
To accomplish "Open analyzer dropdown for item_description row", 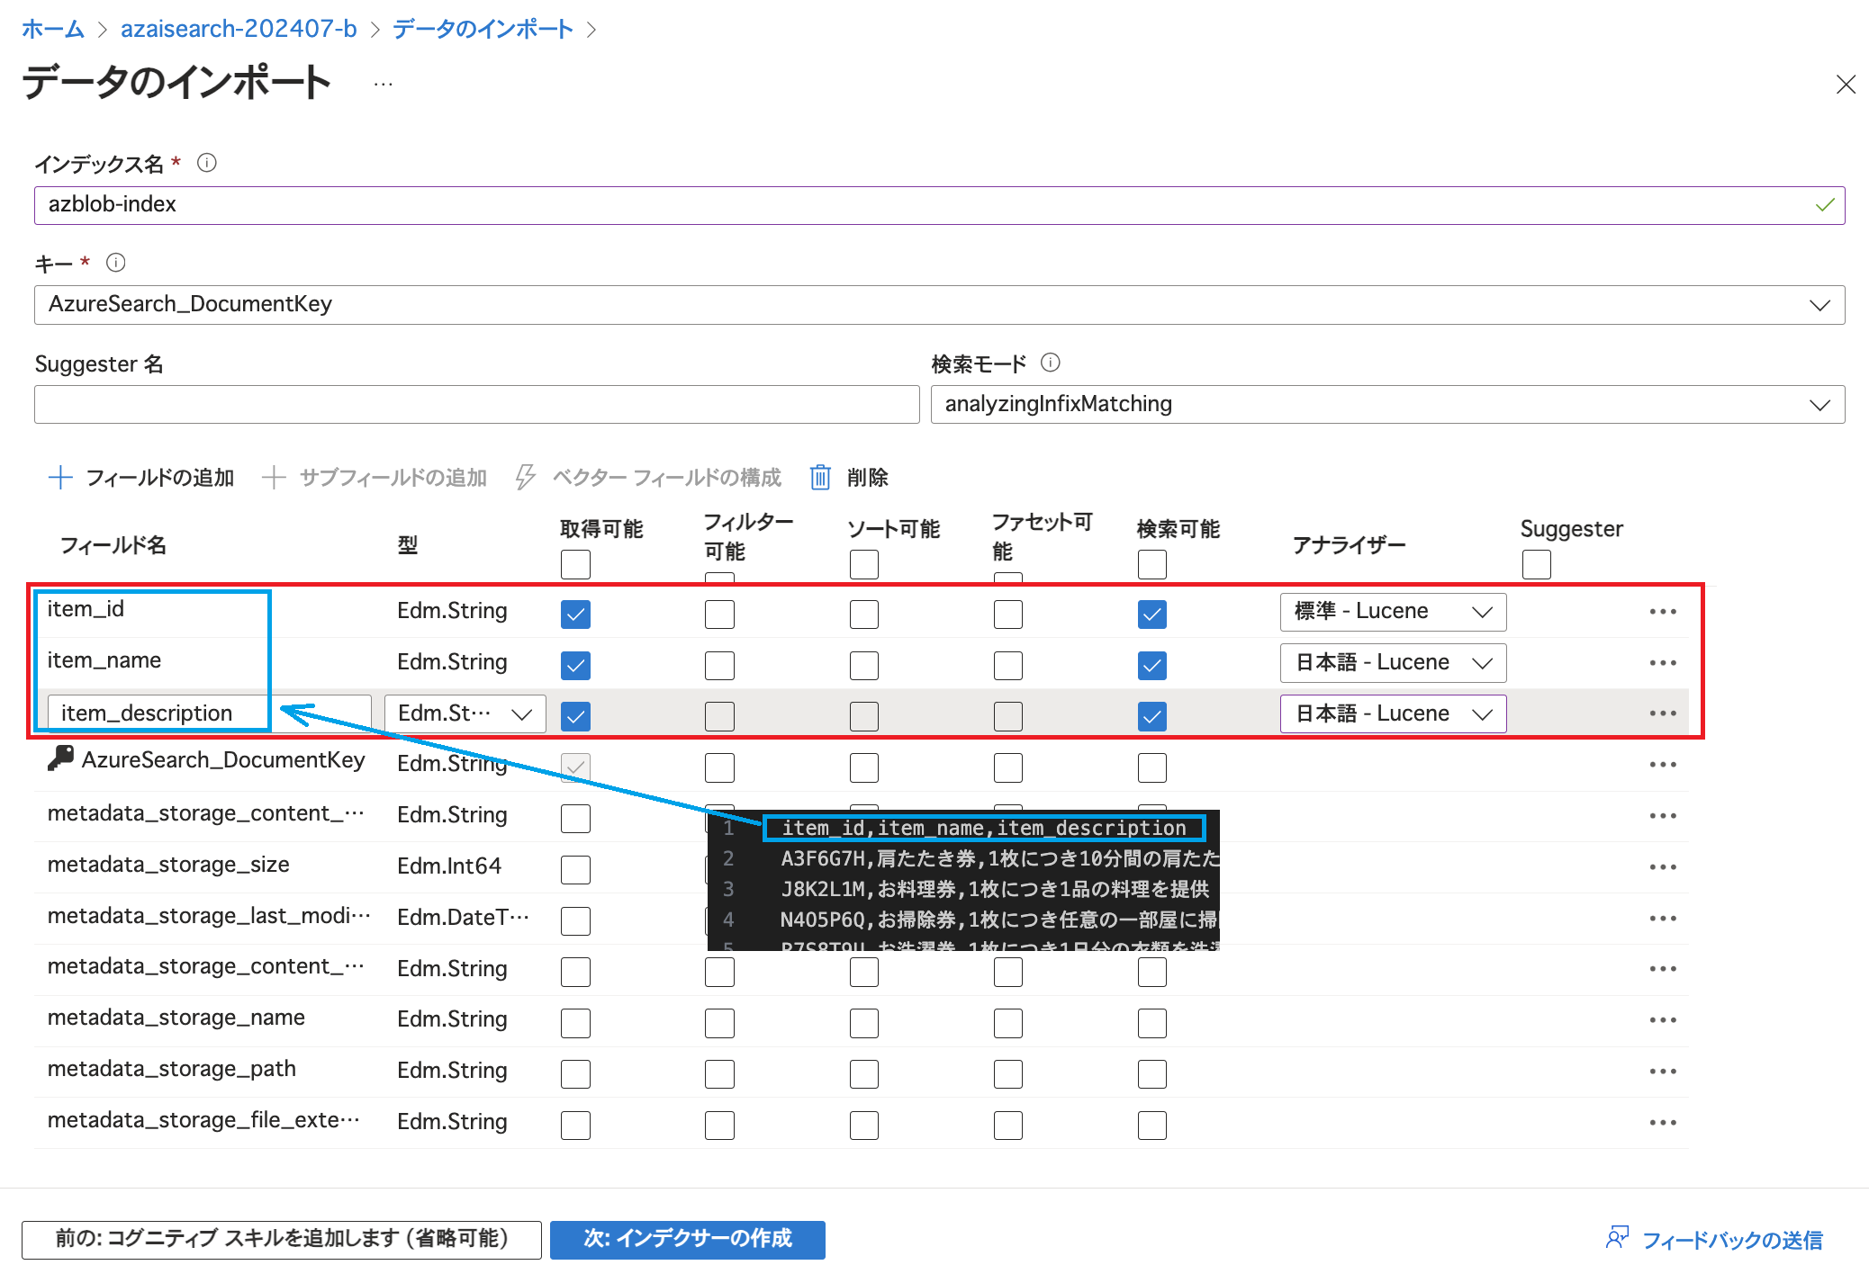I will tap(1393, 713).
